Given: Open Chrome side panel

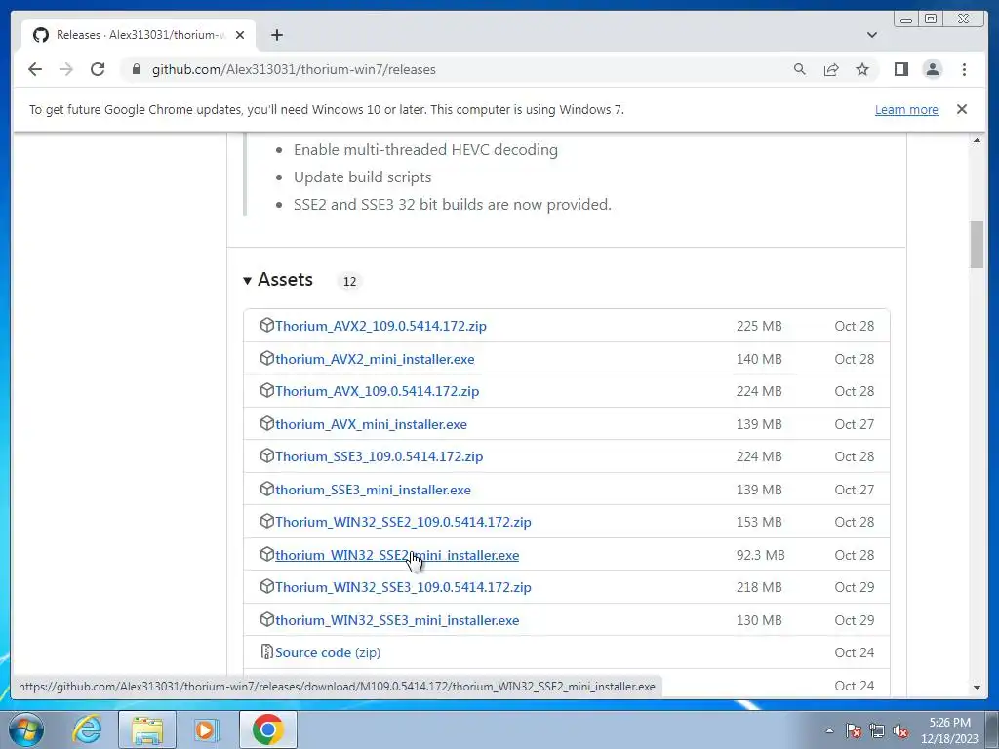Looking at the screenshot, I should click(900, 69).
